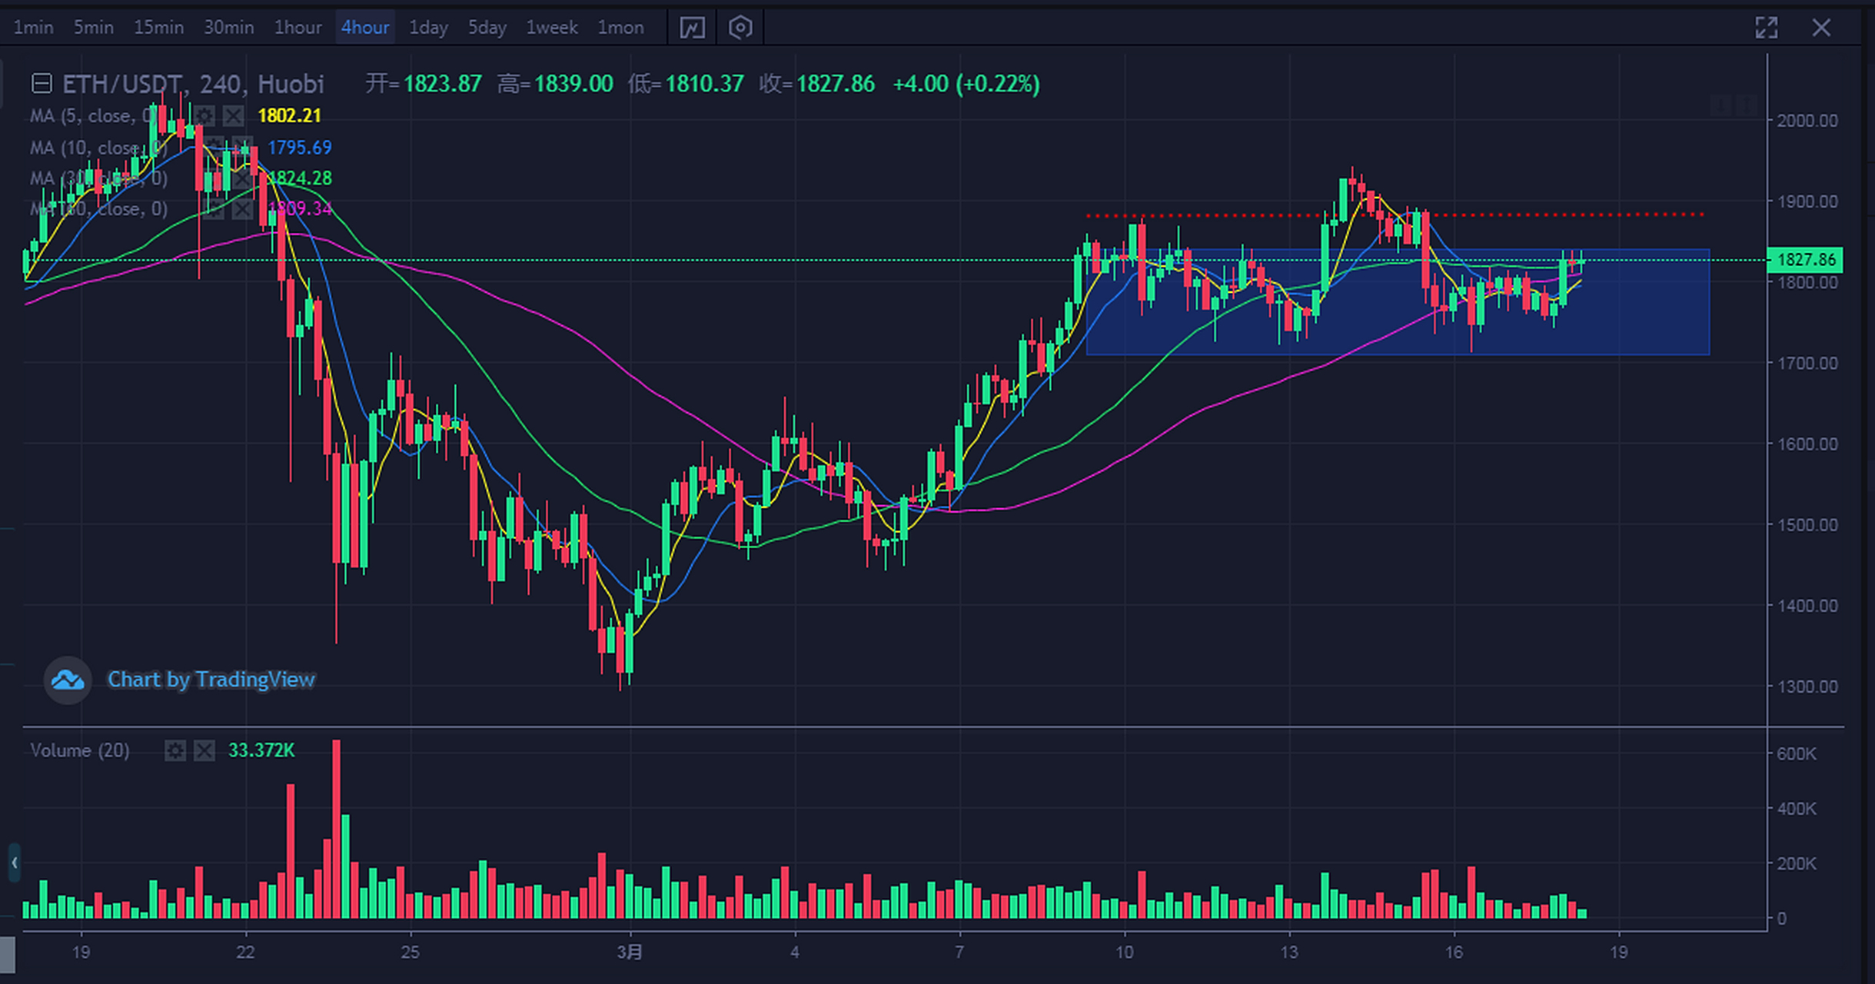Screen dimensions: 1875x984
Task: Open chart settings hexagon icon
Action: click(740, 28)
